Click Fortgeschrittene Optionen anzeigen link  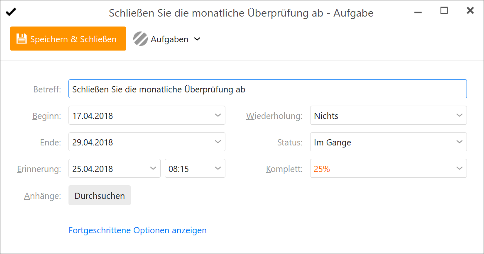pos(138,230)
